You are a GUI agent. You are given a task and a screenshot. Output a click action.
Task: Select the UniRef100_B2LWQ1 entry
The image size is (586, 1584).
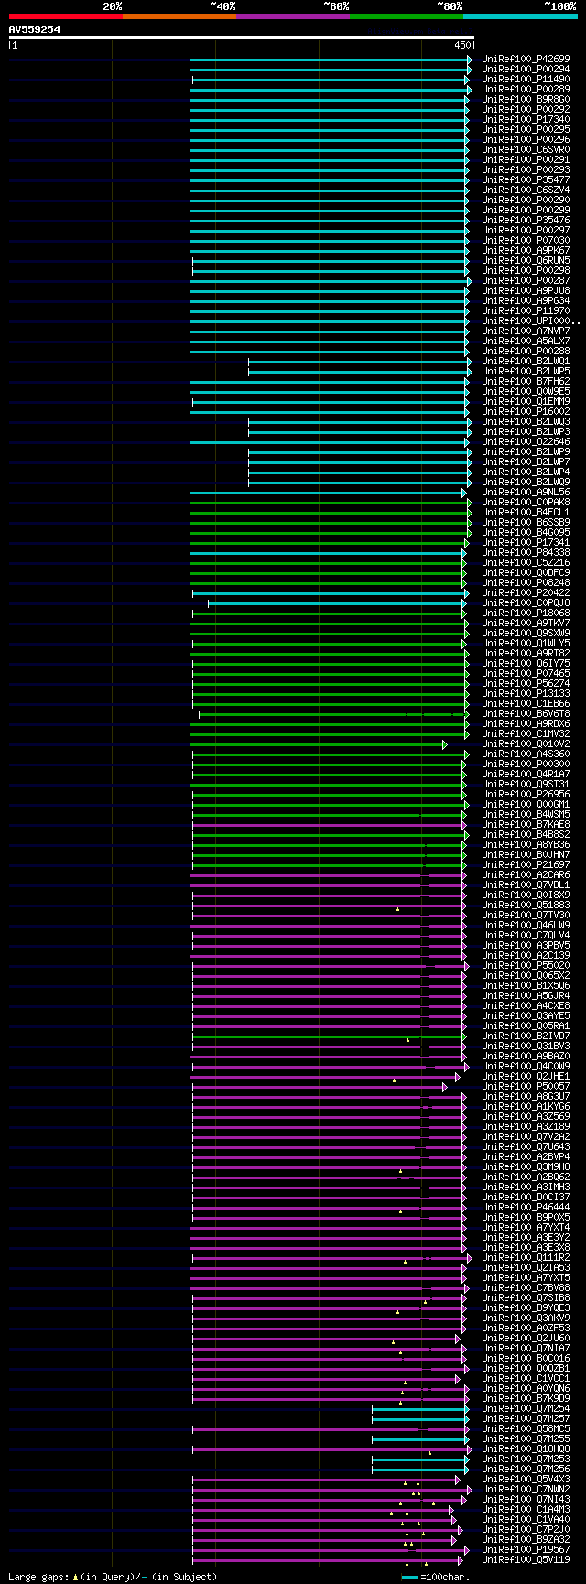pyautogui.click(x=526, y=362)
